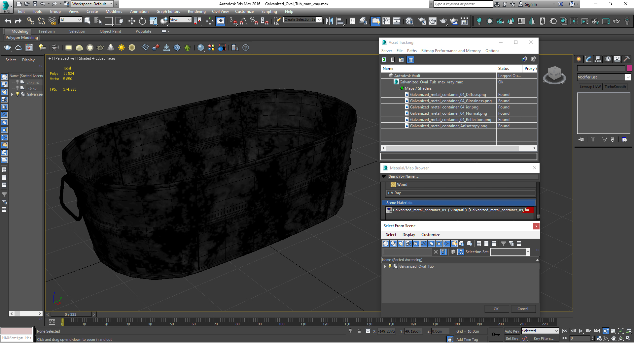Open the Render Setup teapot icon

point(422,21)
